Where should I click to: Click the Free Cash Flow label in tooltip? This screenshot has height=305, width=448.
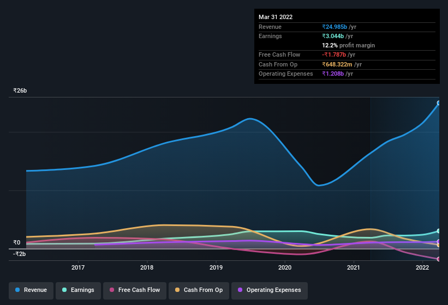[x=279, y=54]
